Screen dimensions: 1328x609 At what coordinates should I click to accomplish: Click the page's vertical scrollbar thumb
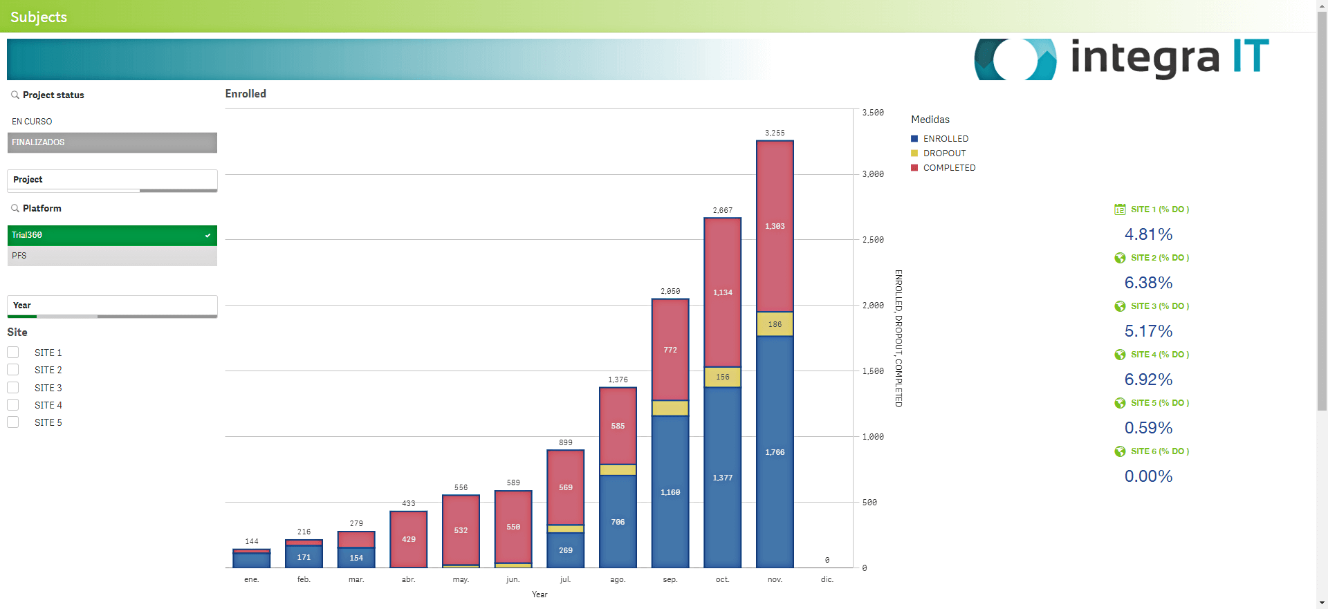pos(1322,207)
